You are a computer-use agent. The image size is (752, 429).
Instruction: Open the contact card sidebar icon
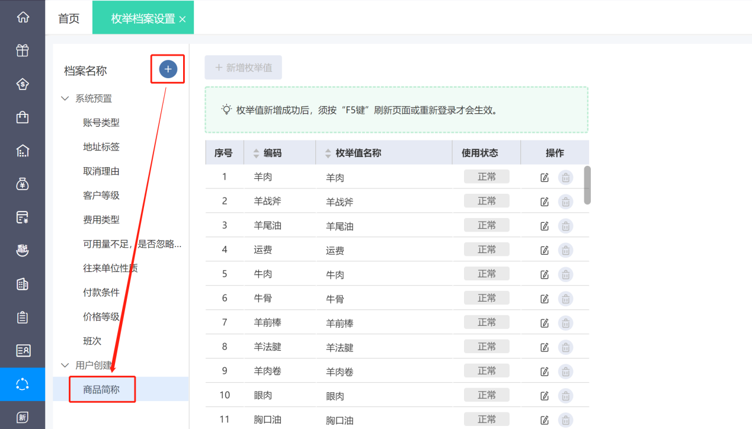(x=23, y=351)
